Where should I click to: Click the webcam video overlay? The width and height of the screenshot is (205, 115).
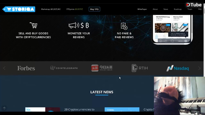[179, 96]
